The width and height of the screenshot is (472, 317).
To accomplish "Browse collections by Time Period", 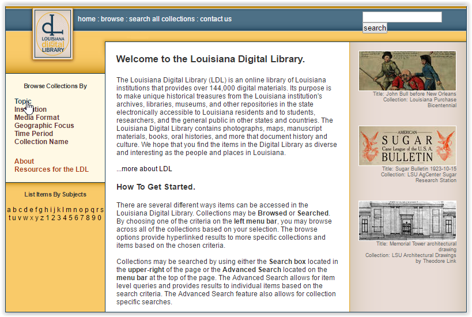I will [33, 134].
